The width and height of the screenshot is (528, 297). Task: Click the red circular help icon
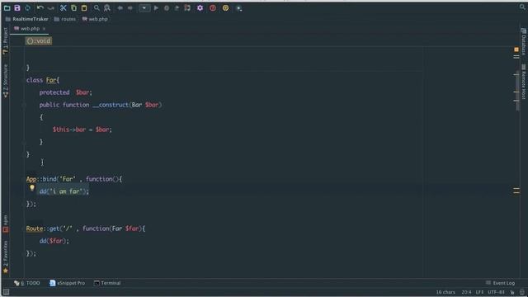[x=213, y=7]
